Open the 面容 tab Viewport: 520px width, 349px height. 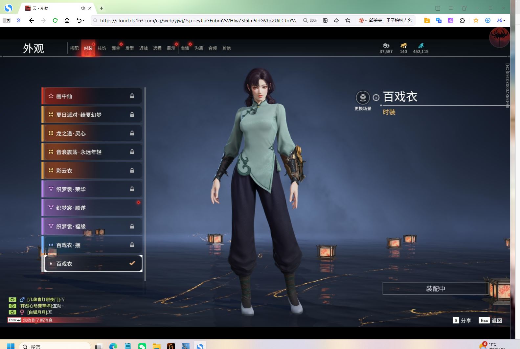116,48
